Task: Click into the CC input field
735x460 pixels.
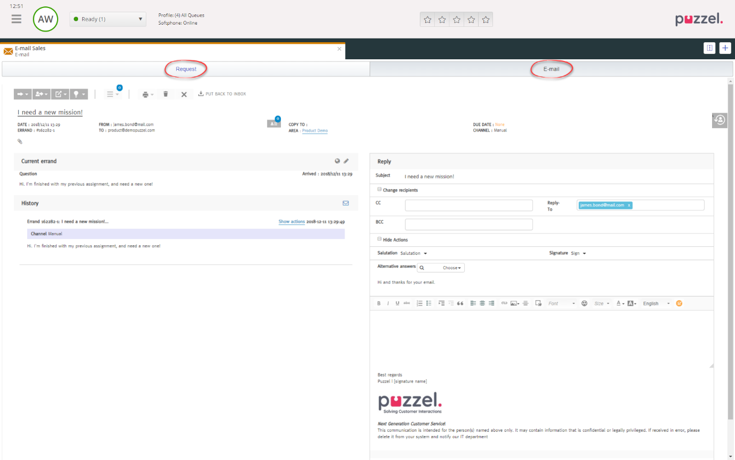Action: pyautogui.click(x=468, y=205)
